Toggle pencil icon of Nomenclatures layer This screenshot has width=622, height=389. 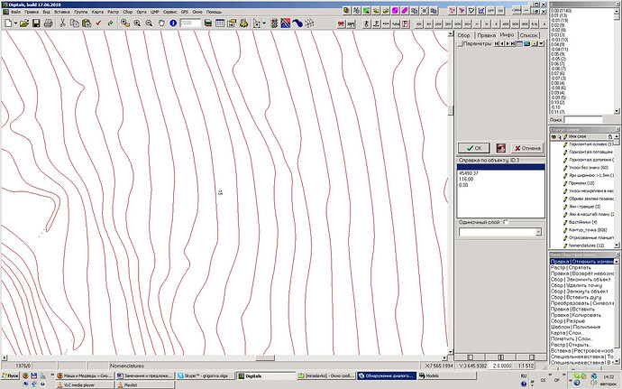click(565, 245)
